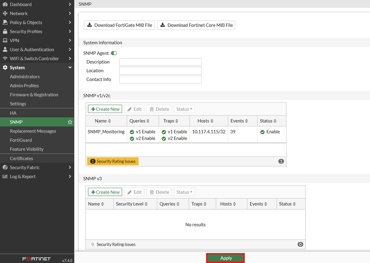The image size is (370, 263).
Task: Click the VPN monitor icon
Action: (x=5, y=40)
